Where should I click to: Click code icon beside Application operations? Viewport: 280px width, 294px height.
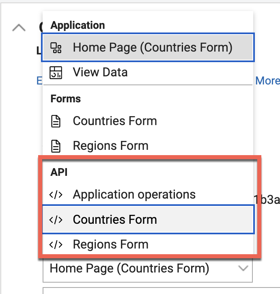(56, 195)
